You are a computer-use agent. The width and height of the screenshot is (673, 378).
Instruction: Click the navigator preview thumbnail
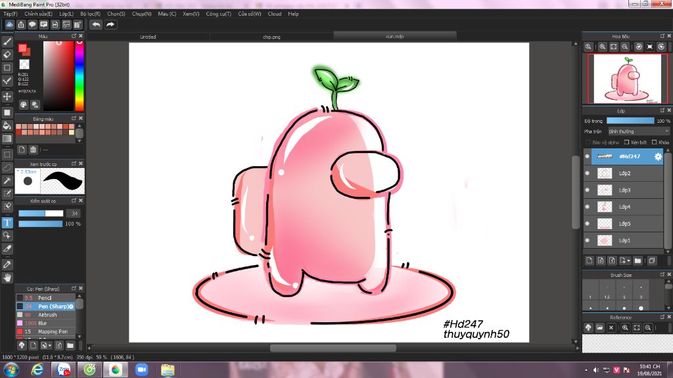pyautogui.click(x=627, y=79)
